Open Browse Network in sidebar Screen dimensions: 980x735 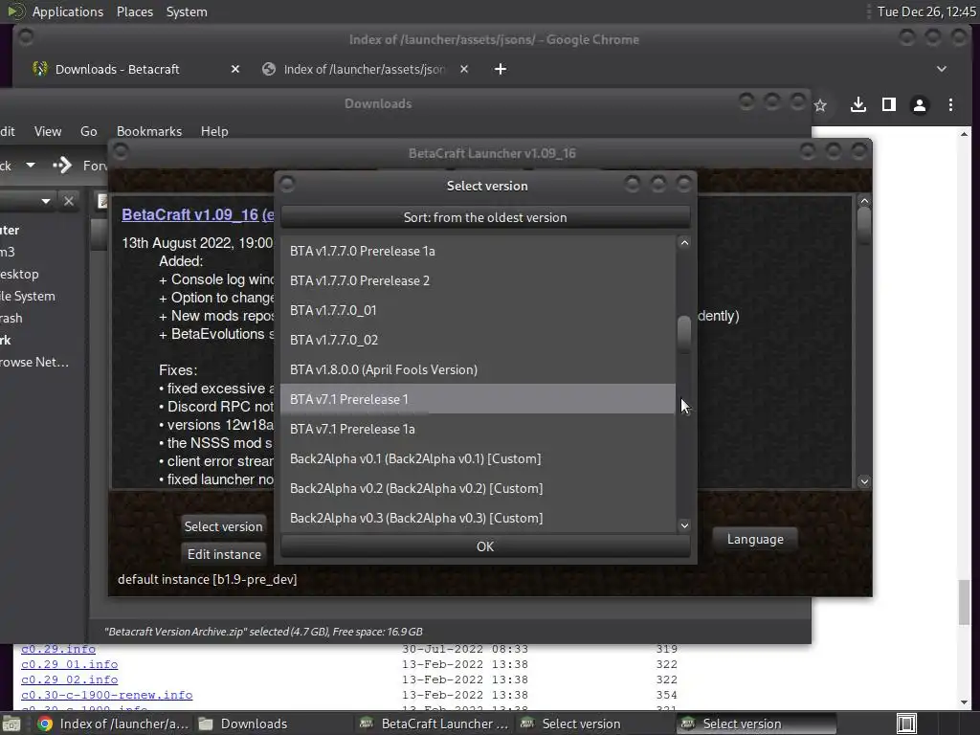click(34, 362)
